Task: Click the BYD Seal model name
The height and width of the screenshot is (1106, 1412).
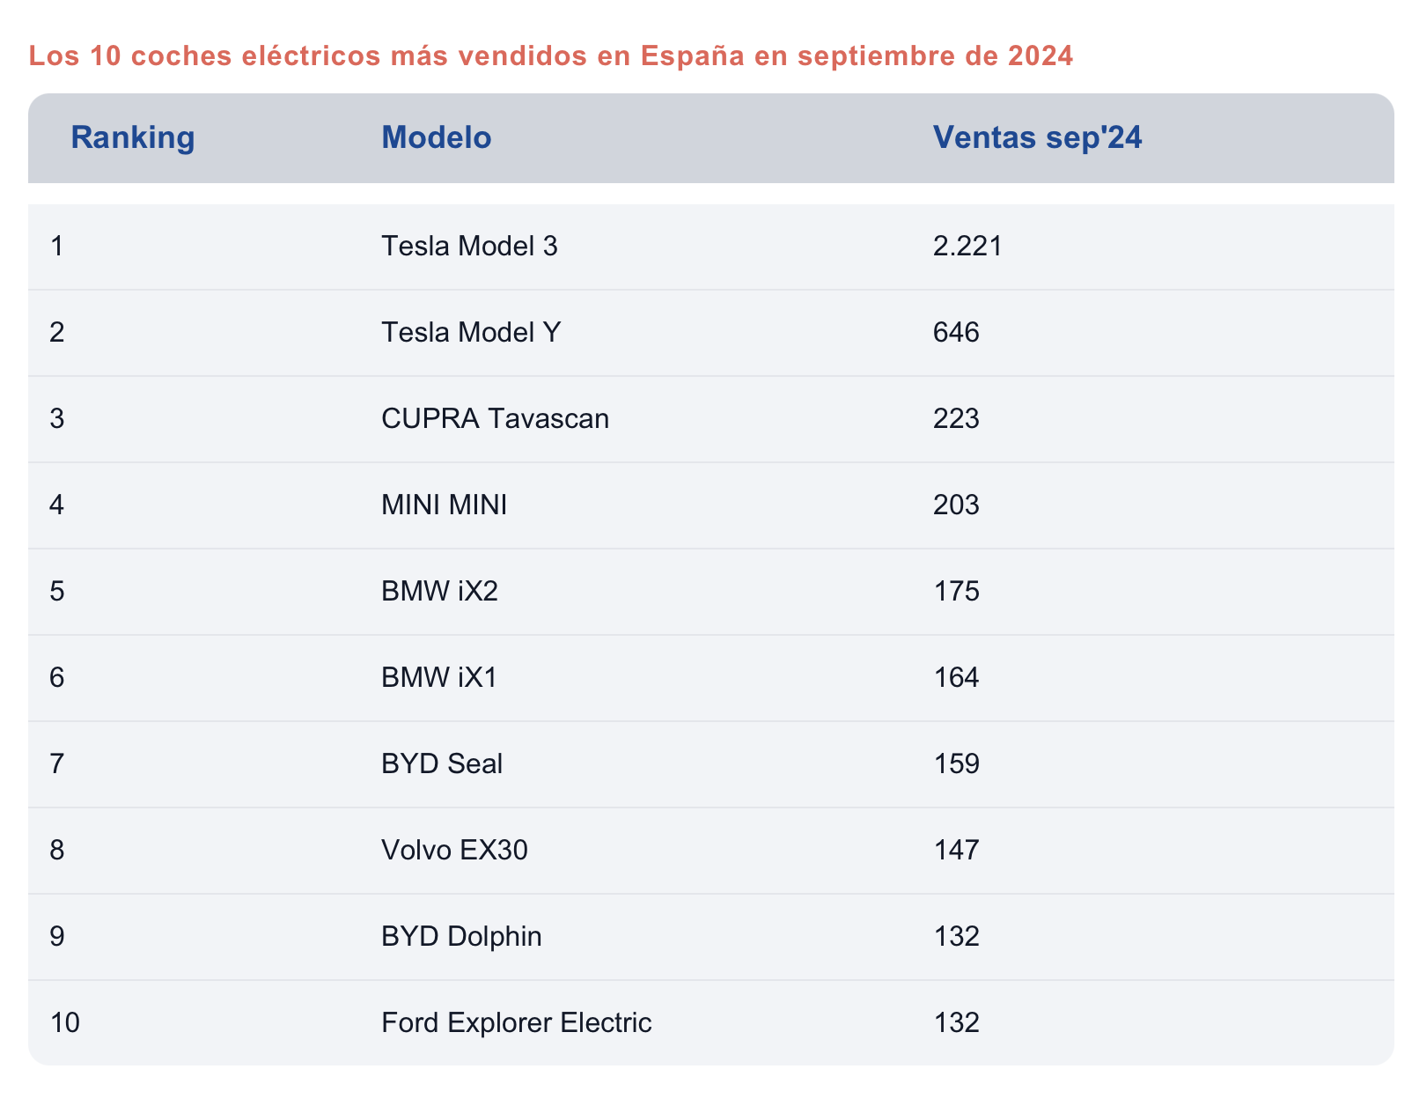Action: [x=442, y=763]
